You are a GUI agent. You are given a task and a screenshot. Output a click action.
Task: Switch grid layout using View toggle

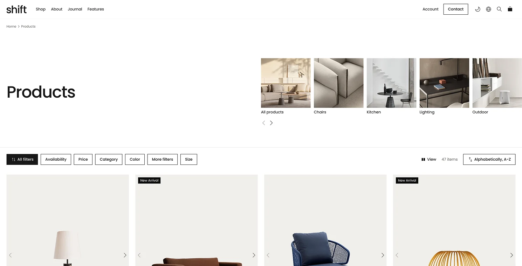[429, 159]
